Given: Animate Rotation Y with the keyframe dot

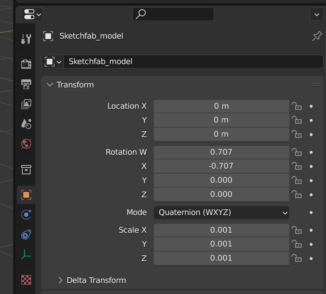Looking at the screenshot, I should [x=311, y=181].
